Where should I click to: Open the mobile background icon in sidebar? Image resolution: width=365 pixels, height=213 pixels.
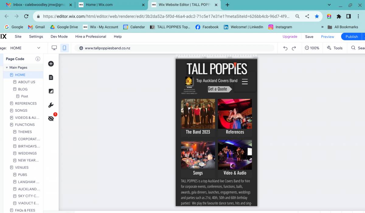point(51,91)
